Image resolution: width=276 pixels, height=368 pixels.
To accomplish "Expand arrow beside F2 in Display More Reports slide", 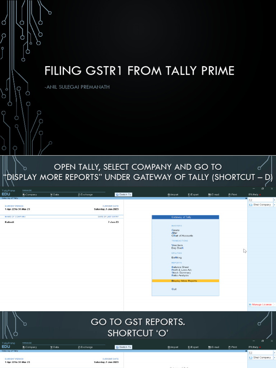I will 275,200.
